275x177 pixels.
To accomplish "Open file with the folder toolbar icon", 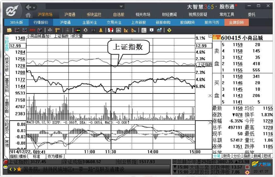I will pyautogui.click(x=9, y=30).
